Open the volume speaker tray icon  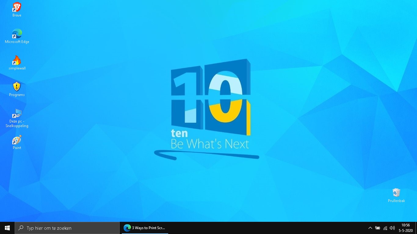(392, 228)
